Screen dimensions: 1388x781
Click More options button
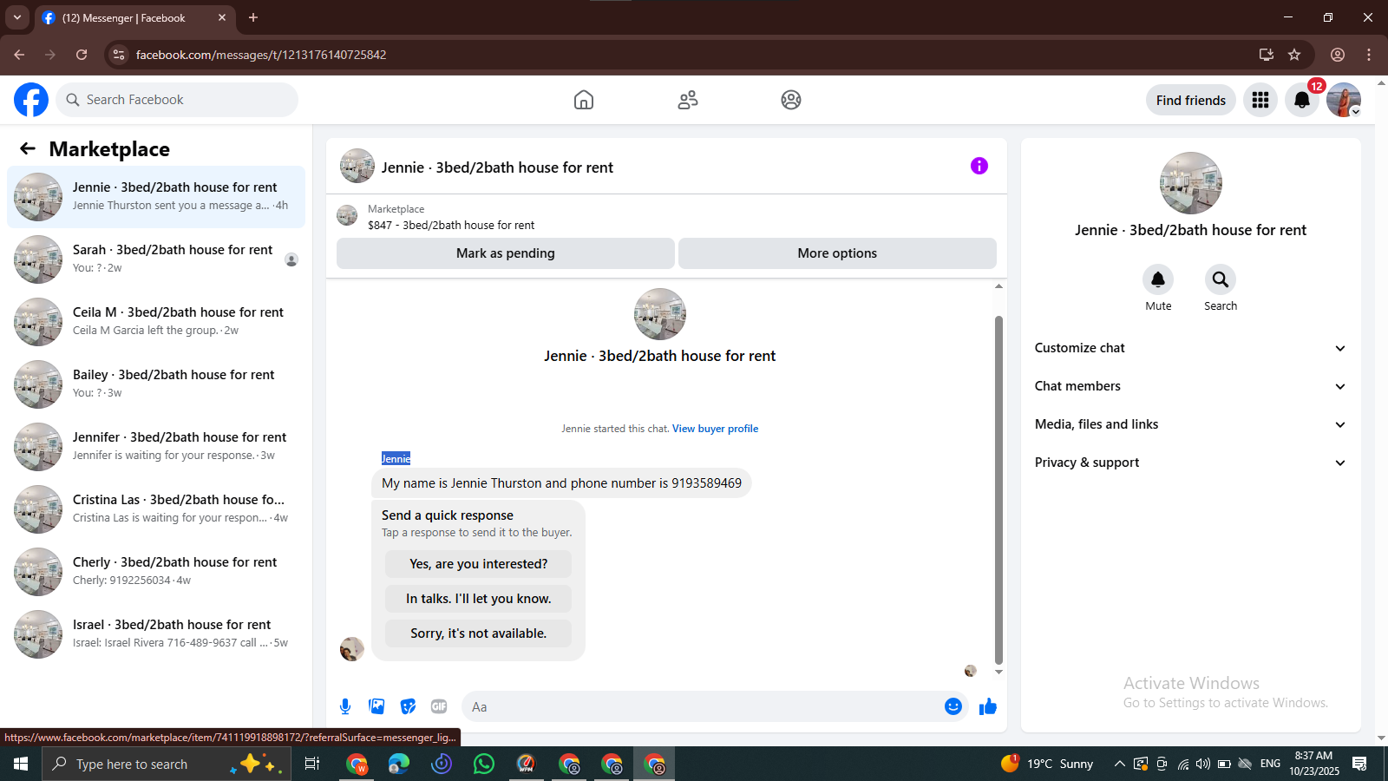coord(837,253)
